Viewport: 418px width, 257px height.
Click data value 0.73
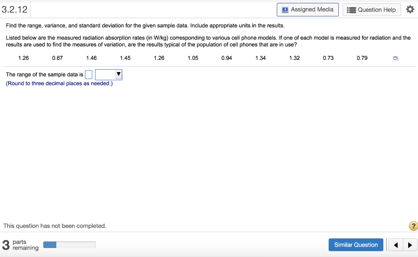[328, 58]
